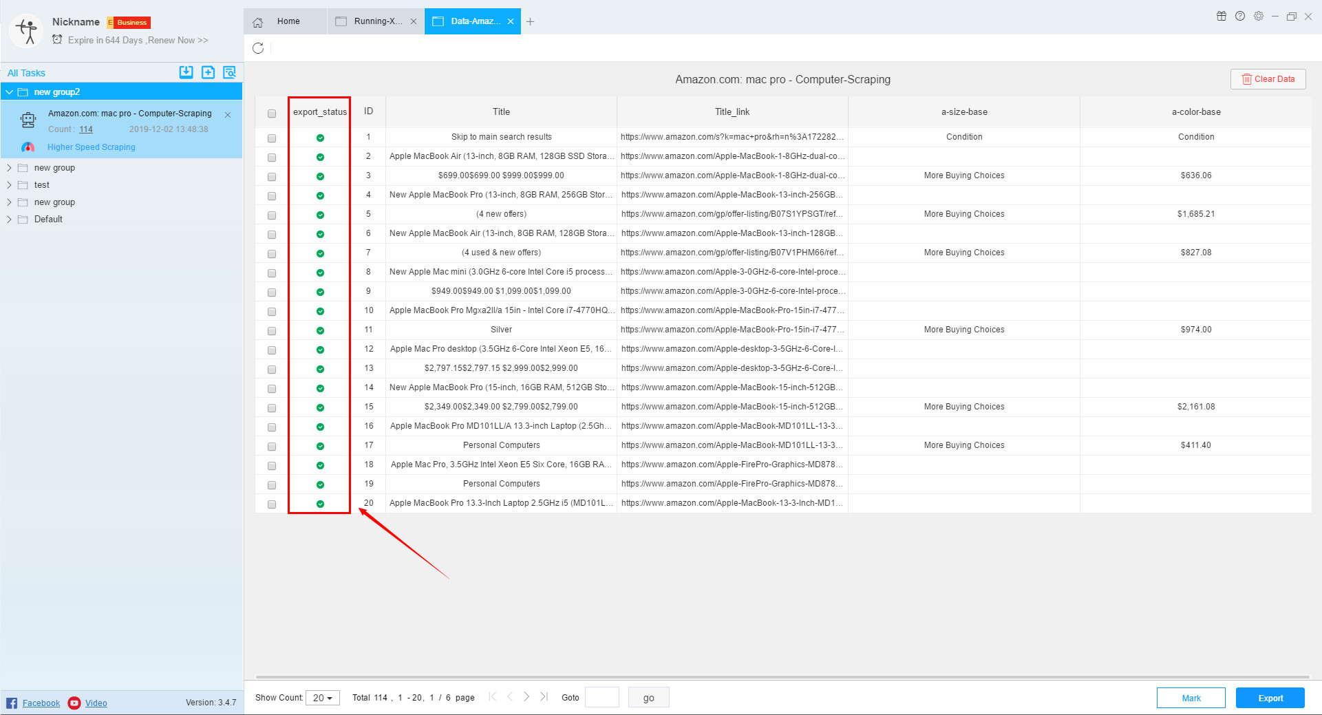This screenshot has width=1322, height=715.
Task: Sort by the Title column header
Action: click(x=501, y=111)
